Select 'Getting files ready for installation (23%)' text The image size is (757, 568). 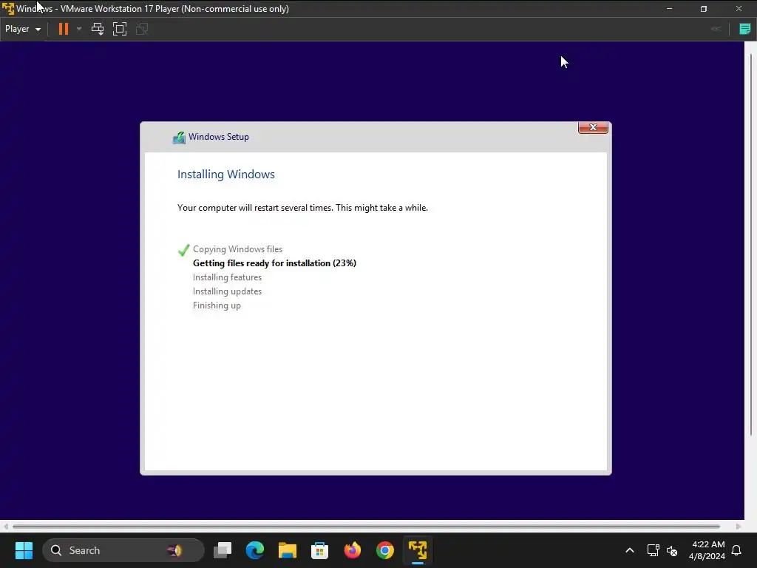tap(274, 263)
